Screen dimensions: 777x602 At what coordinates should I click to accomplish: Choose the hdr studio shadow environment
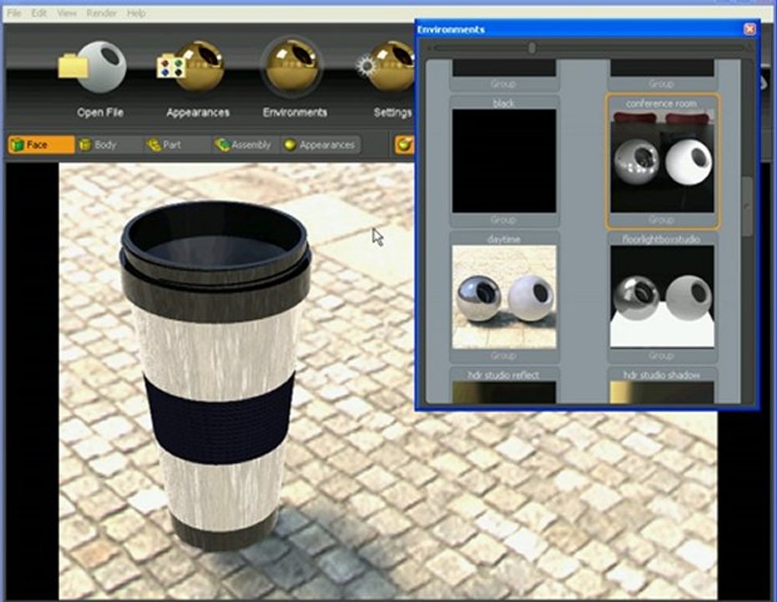[x=662, y=387]
